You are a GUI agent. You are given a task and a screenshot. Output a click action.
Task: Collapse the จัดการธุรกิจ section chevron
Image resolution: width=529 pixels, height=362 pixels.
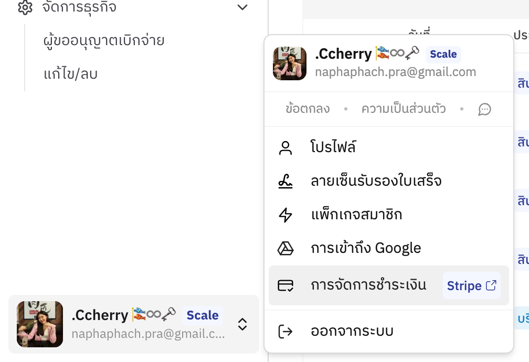(242, 7)
